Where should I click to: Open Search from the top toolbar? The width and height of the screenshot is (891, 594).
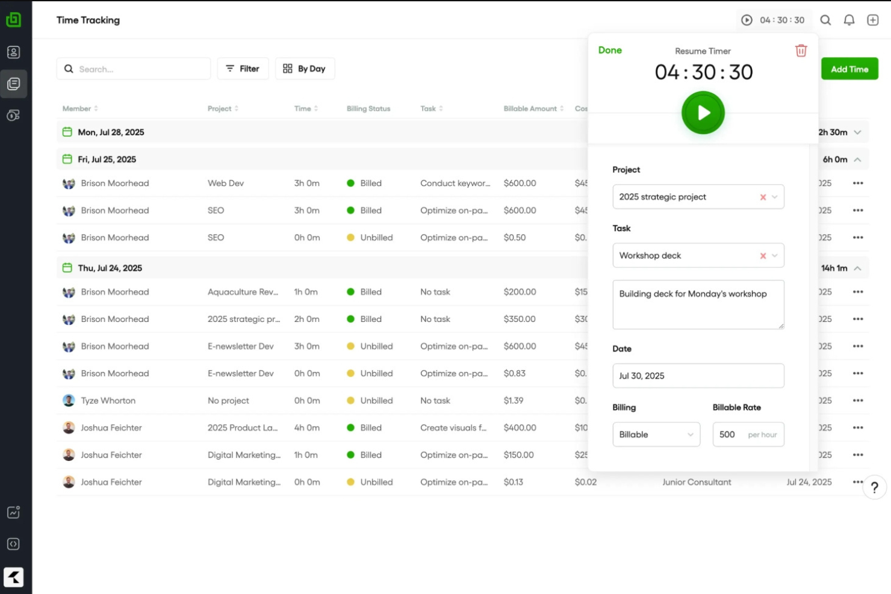[825, 20]
